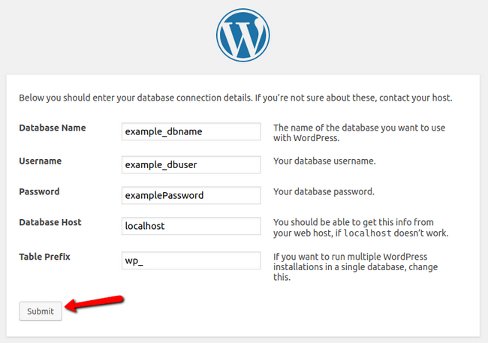The height and width of the screenshot is (343, 488).
Task: Click the "Your database username." hint text
Action: click(x=324, y=161)
